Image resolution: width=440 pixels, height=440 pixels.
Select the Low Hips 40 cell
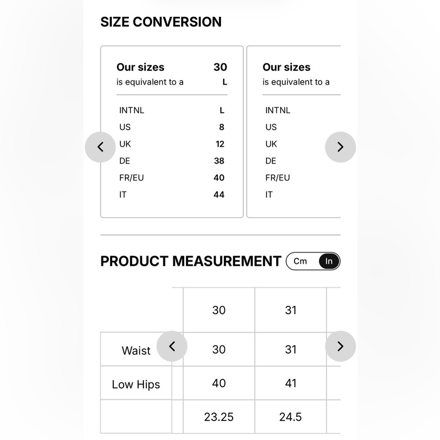[x=219, y=383]
